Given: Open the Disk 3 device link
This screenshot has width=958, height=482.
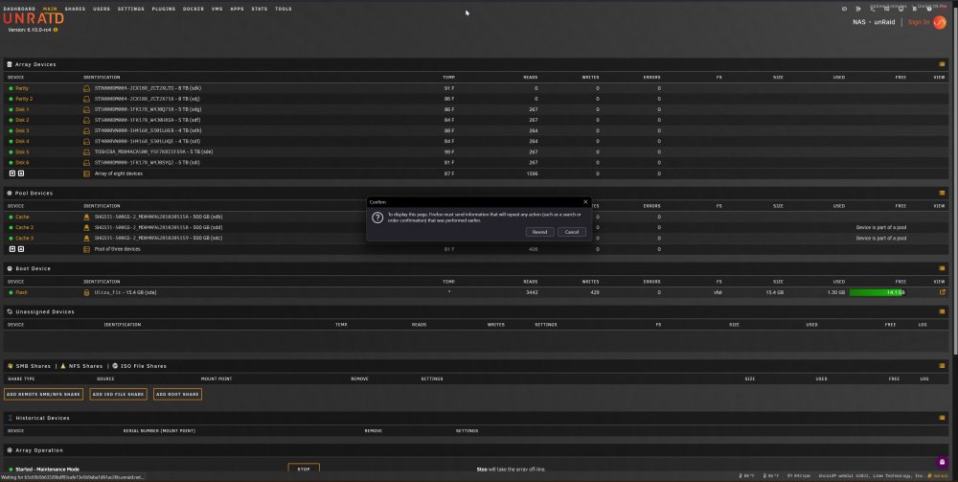Looking at the screenshot, I should click(22, 130).
